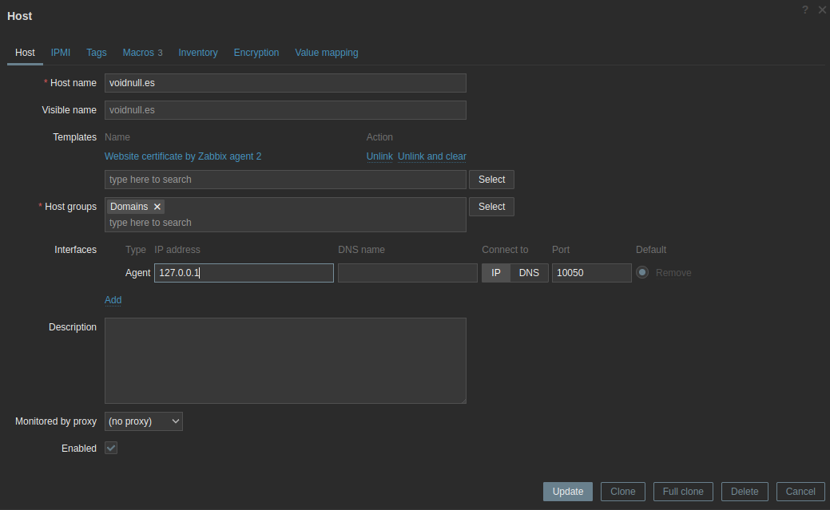Select the Default interface radio button
Viewport: 830px width, 510px height.
tap(642, 273)
